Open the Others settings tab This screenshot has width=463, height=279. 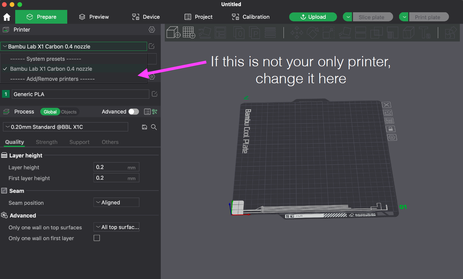tap(110, 142)
